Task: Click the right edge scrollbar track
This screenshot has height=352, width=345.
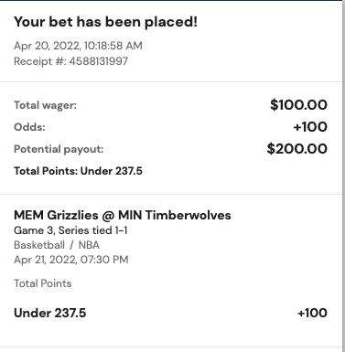Action: 343,176
